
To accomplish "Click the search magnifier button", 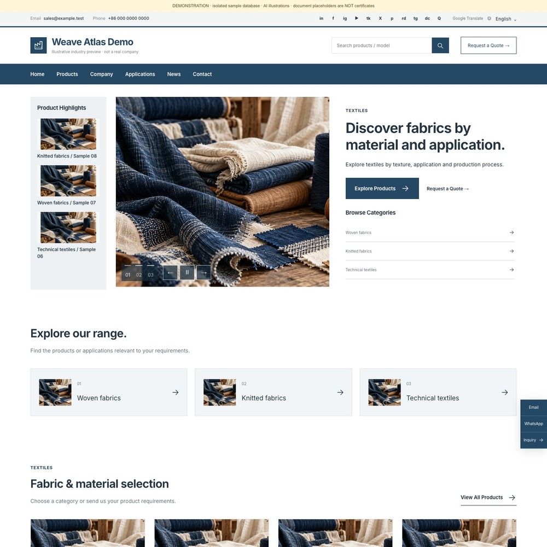I will tap(440, 45).
